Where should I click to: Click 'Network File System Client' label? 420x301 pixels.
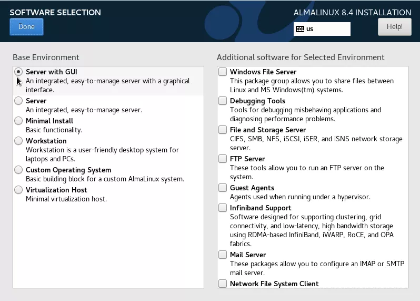[274, 284]
